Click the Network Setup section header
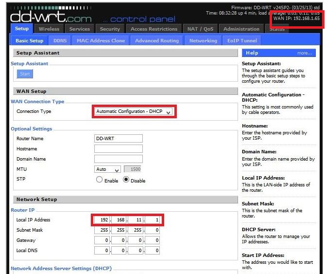This screenshot has width=325, height=274. pos(125,200)
